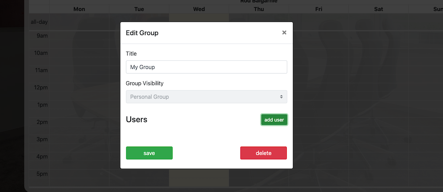Click the Title field label
The image size is (443, 192).
pyautogui.click(x=131, y=54)
